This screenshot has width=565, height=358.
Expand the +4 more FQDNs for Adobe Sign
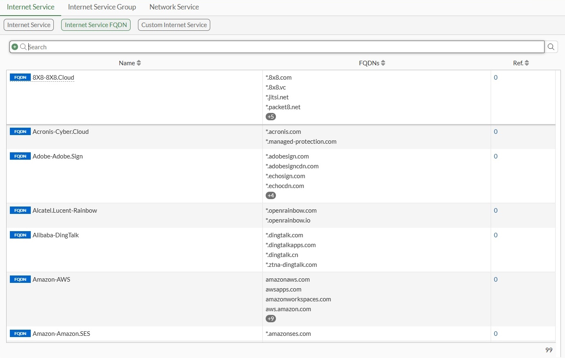click(271, 195)
